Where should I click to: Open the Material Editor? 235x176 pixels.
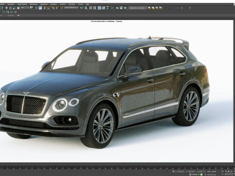pyautogui.click(x=112, y=8)
